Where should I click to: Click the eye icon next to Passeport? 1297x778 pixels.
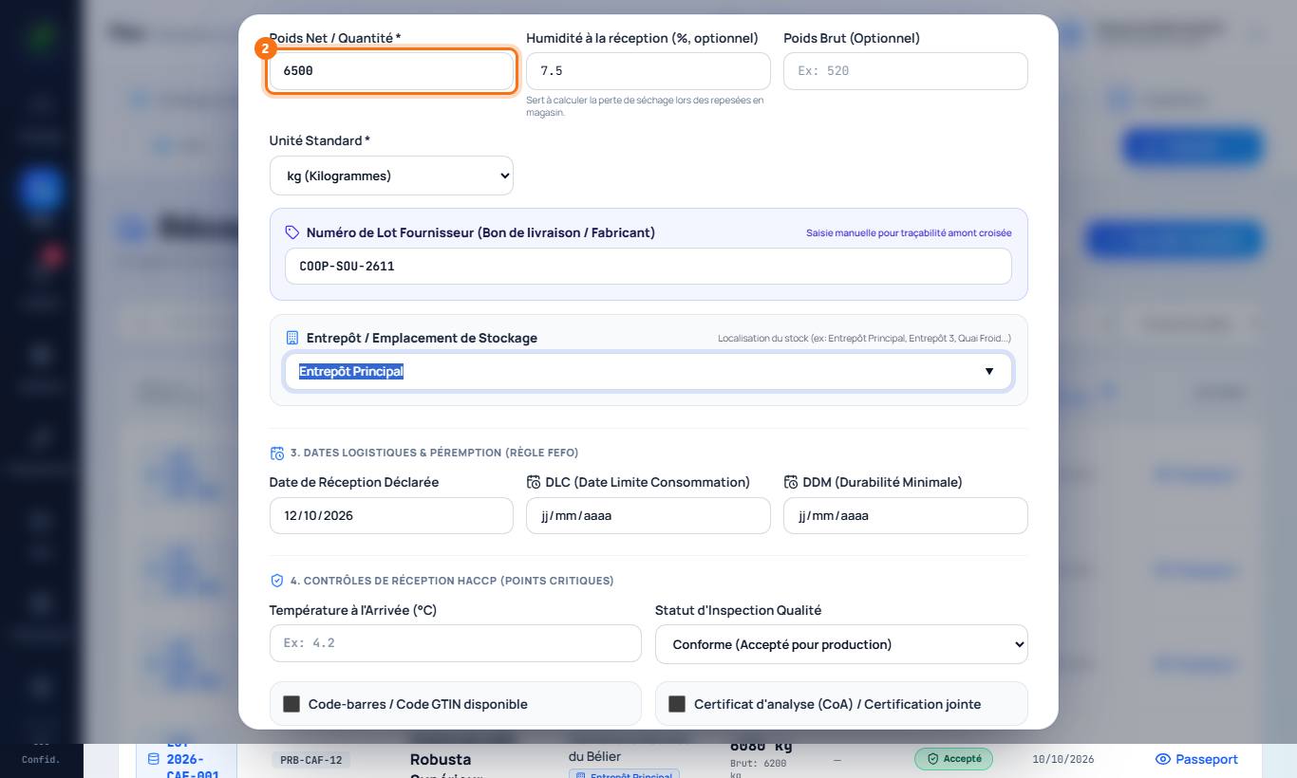pyautogui.click(x=1162, y=759)
